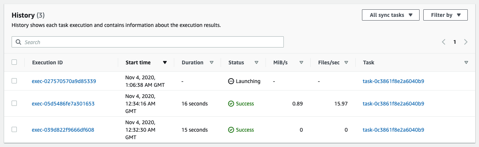Click the Execution ID column header

47,63
